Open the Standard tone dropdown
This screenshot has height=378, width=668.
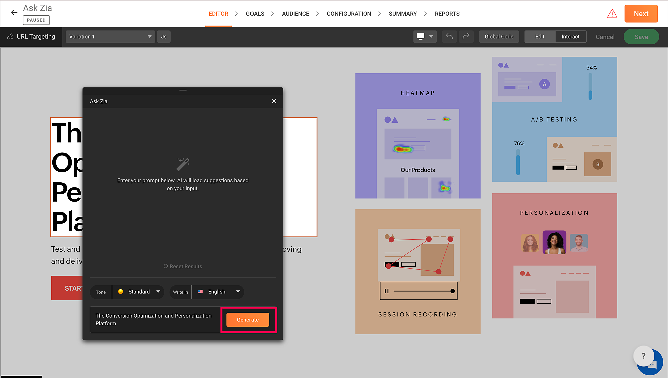point(139,292)
